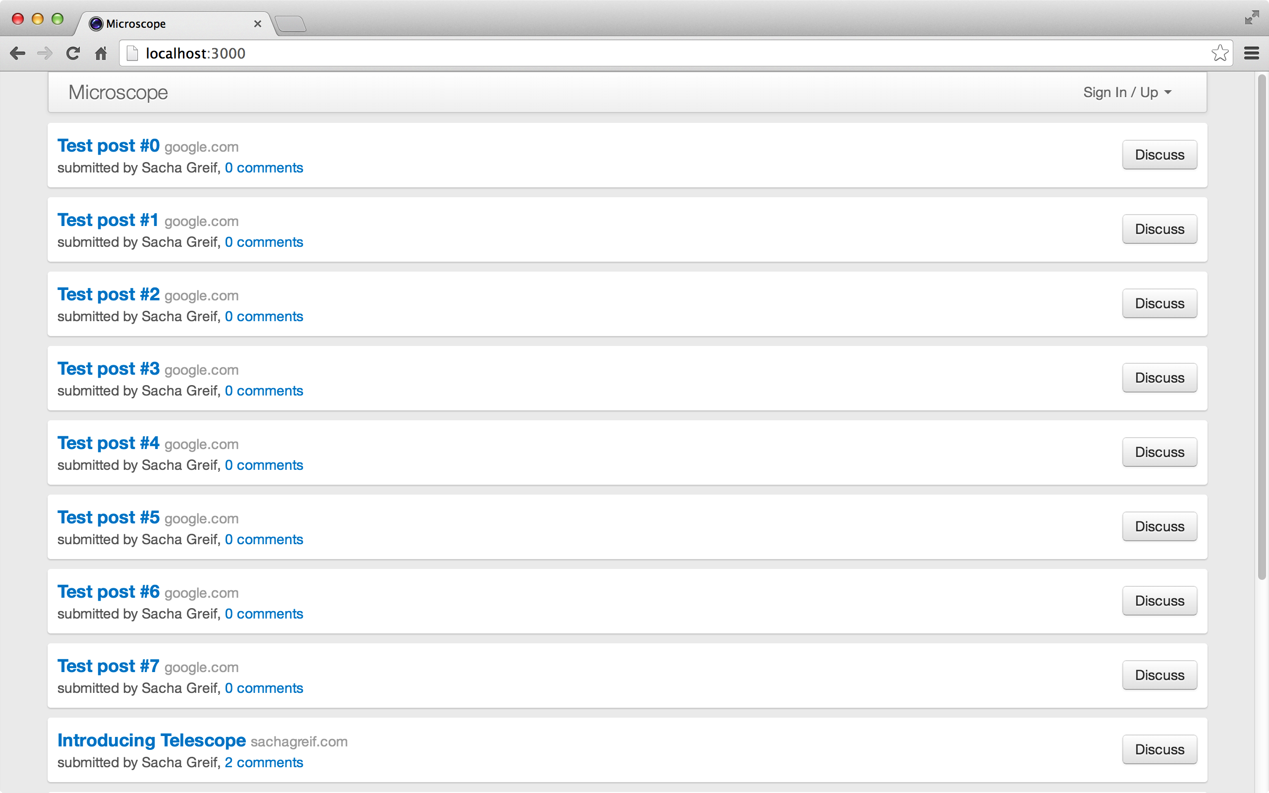This screenshot has height=793, width=1269.
Task: Open the Test post #0 title link
Action: [109, 146]
